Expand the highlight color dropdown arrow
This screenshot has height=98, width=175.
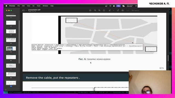pos(113,10)
